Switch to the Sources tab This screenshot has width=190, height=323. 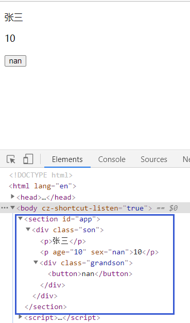click(154, 159)
